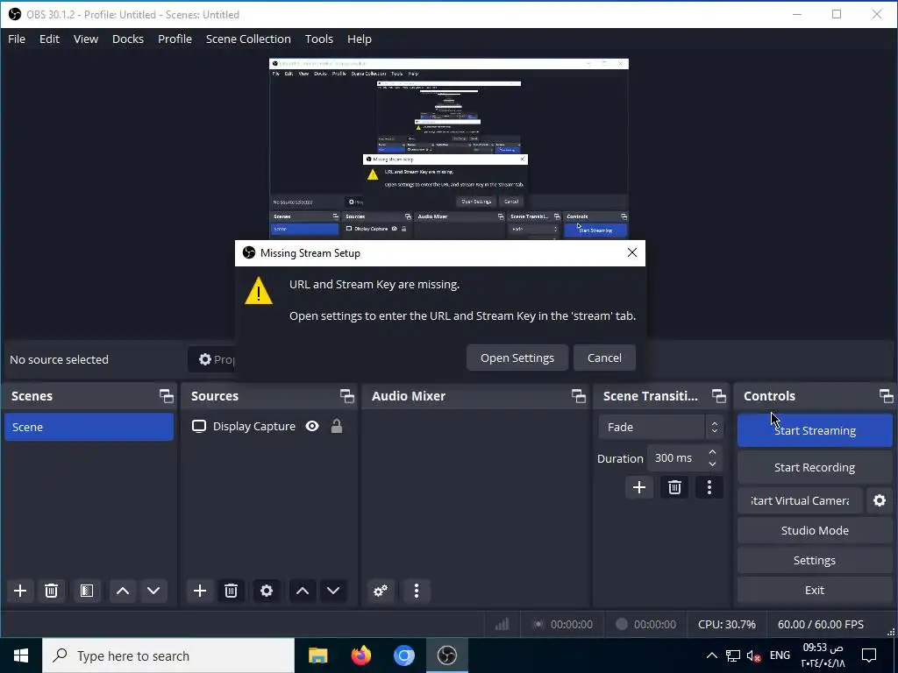Viewport: 898px width, 673px height.
Task: Decrease transition duration with down arrow
Action: tap(712, 464)
